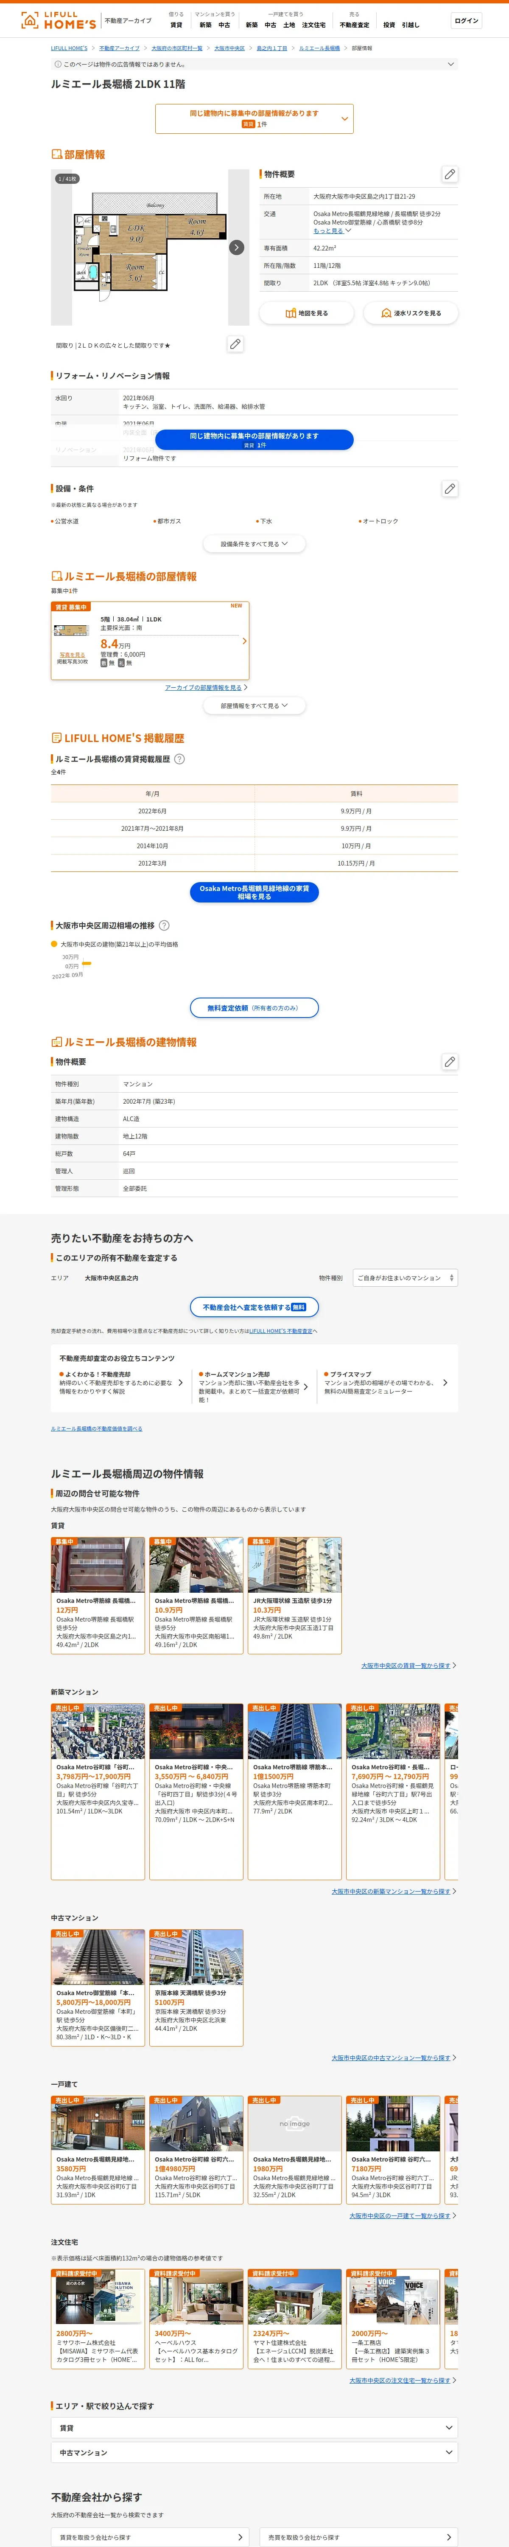Click 家賃相場を見る blue button
509x2547 pixels.
[254, 892]
